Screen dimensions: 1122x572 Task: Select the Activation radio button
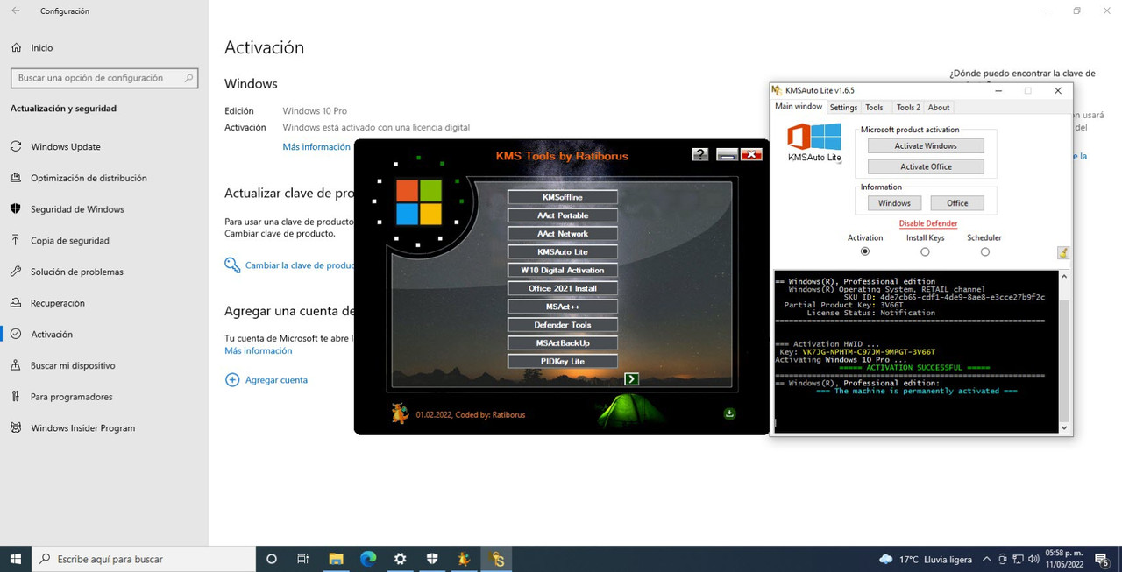[865, 251]
